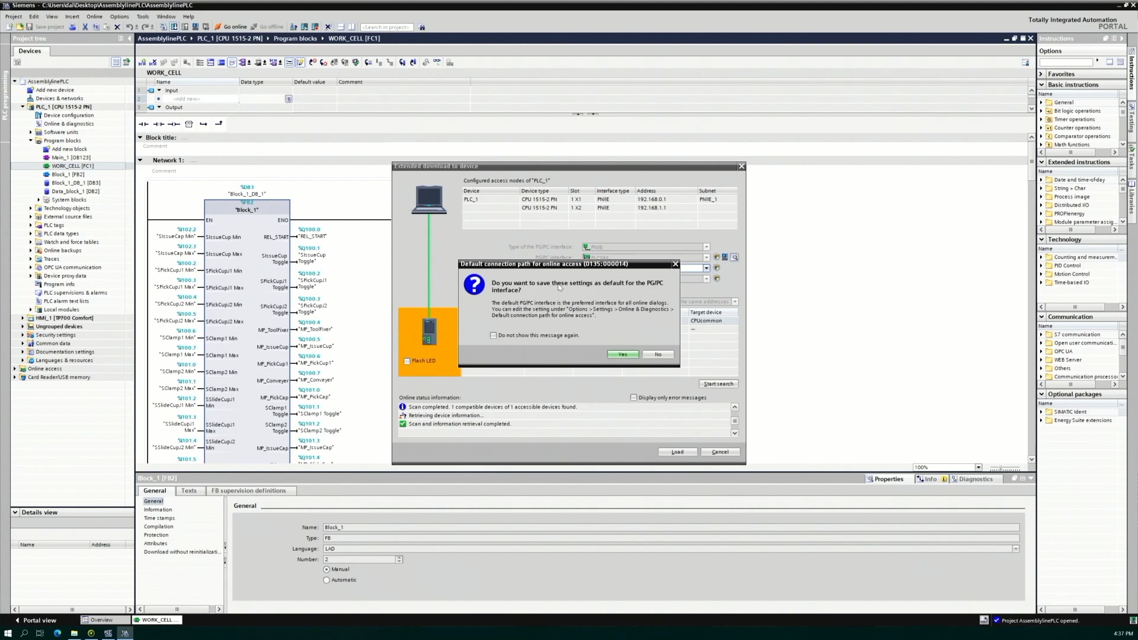Click the Cut scissors icon
This screenshot has height=640, width=1138.
point(85,27)
